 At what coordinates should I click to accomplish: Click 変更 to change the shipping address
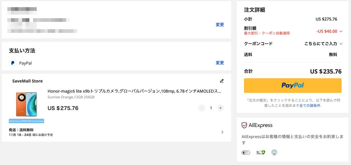point(220,25)
